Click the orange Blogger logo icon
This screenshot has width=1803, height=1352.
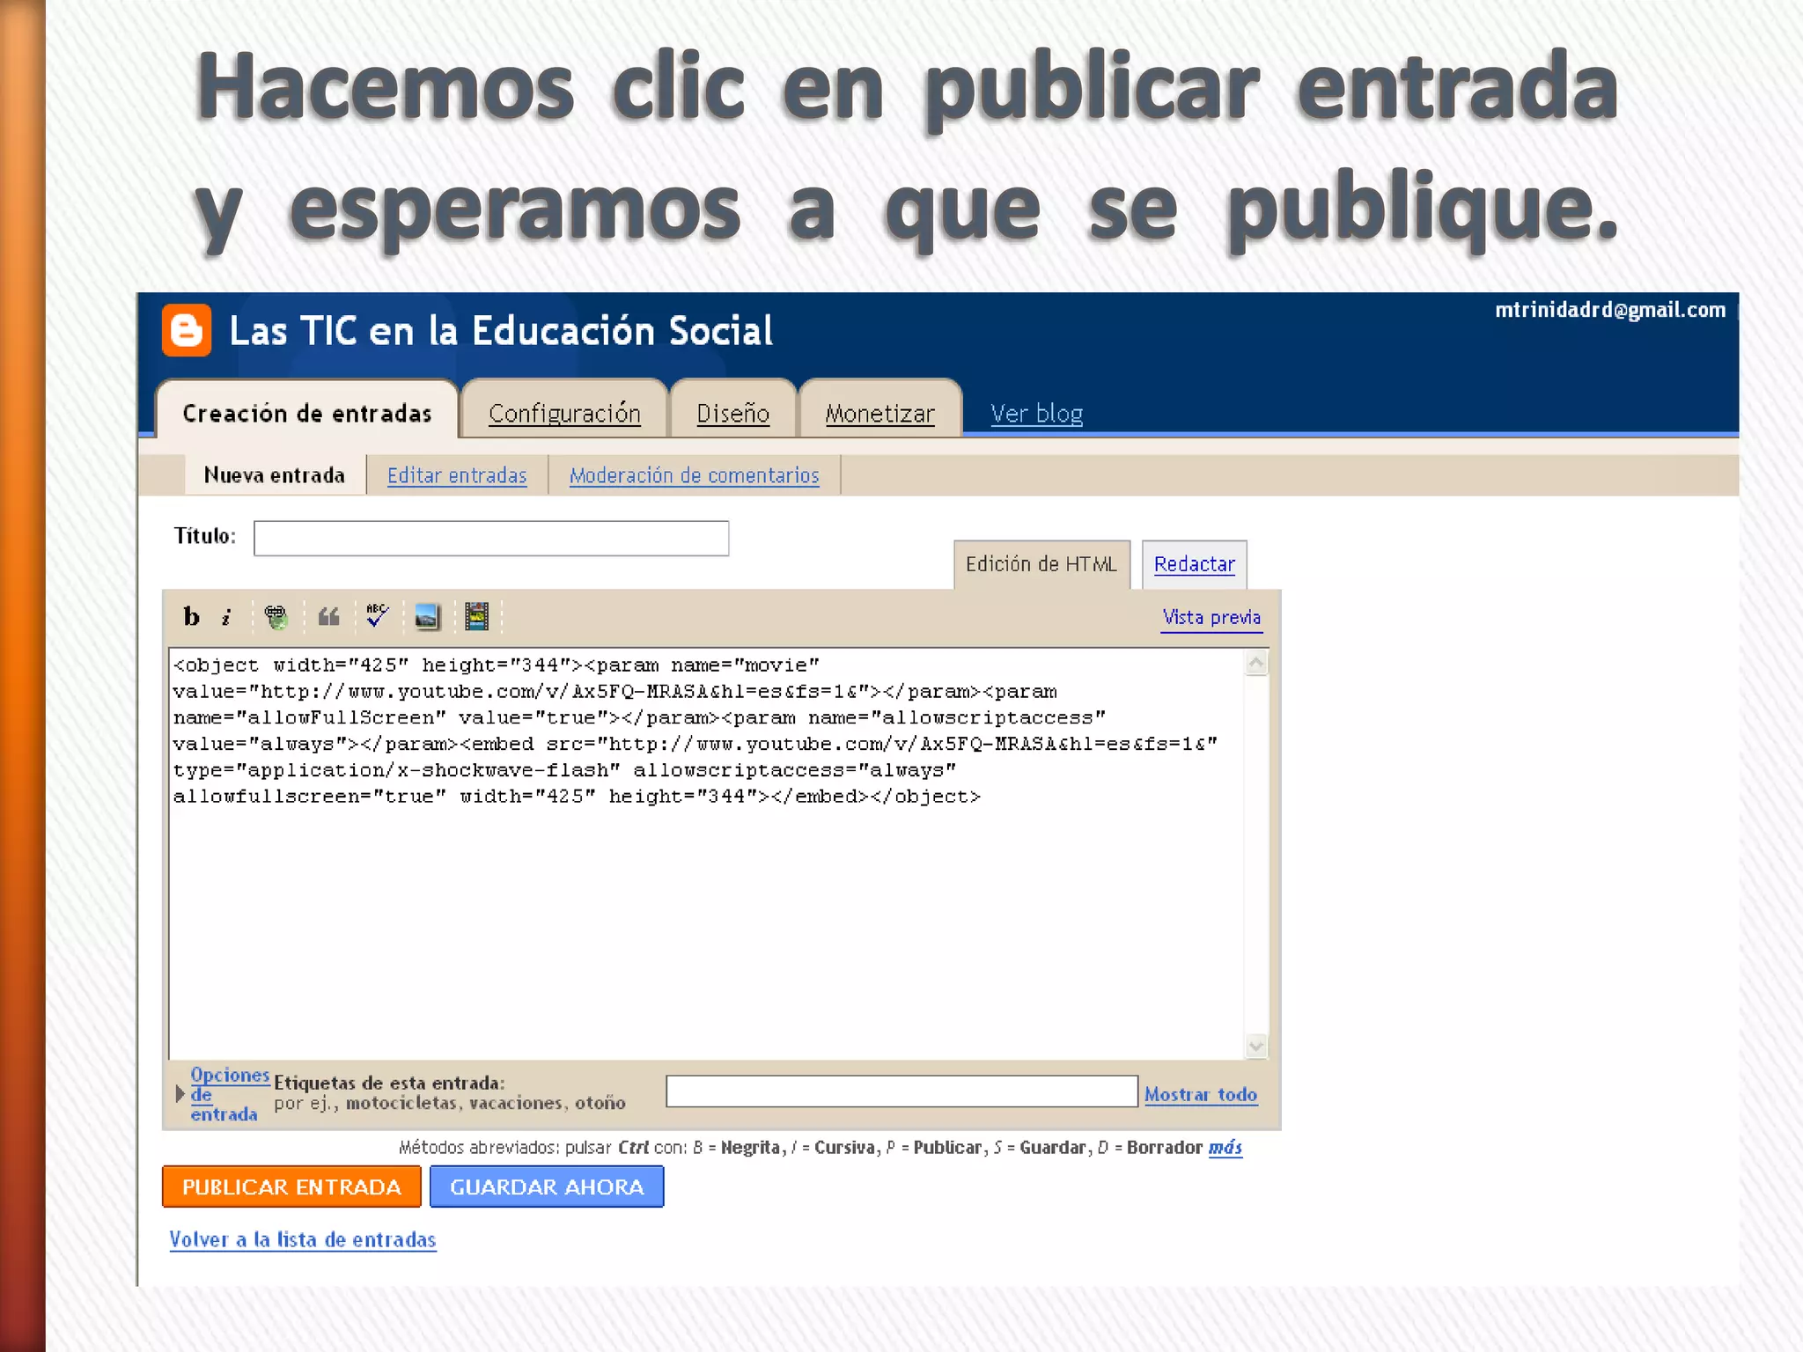[x=187, y=331]
